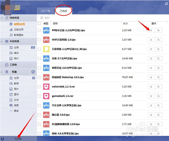Check the 前程无忧-2.6.3 row checkbox
Image resolution: width=169 pixels, height=141 pixels.
coord(39,68)
